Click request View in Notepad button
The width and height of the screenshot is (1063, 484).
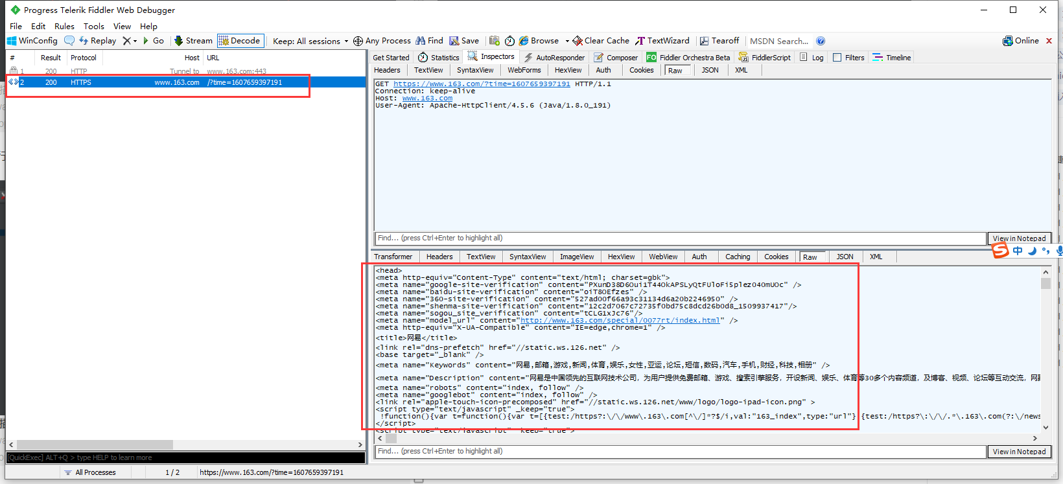tap(1019, 238)
